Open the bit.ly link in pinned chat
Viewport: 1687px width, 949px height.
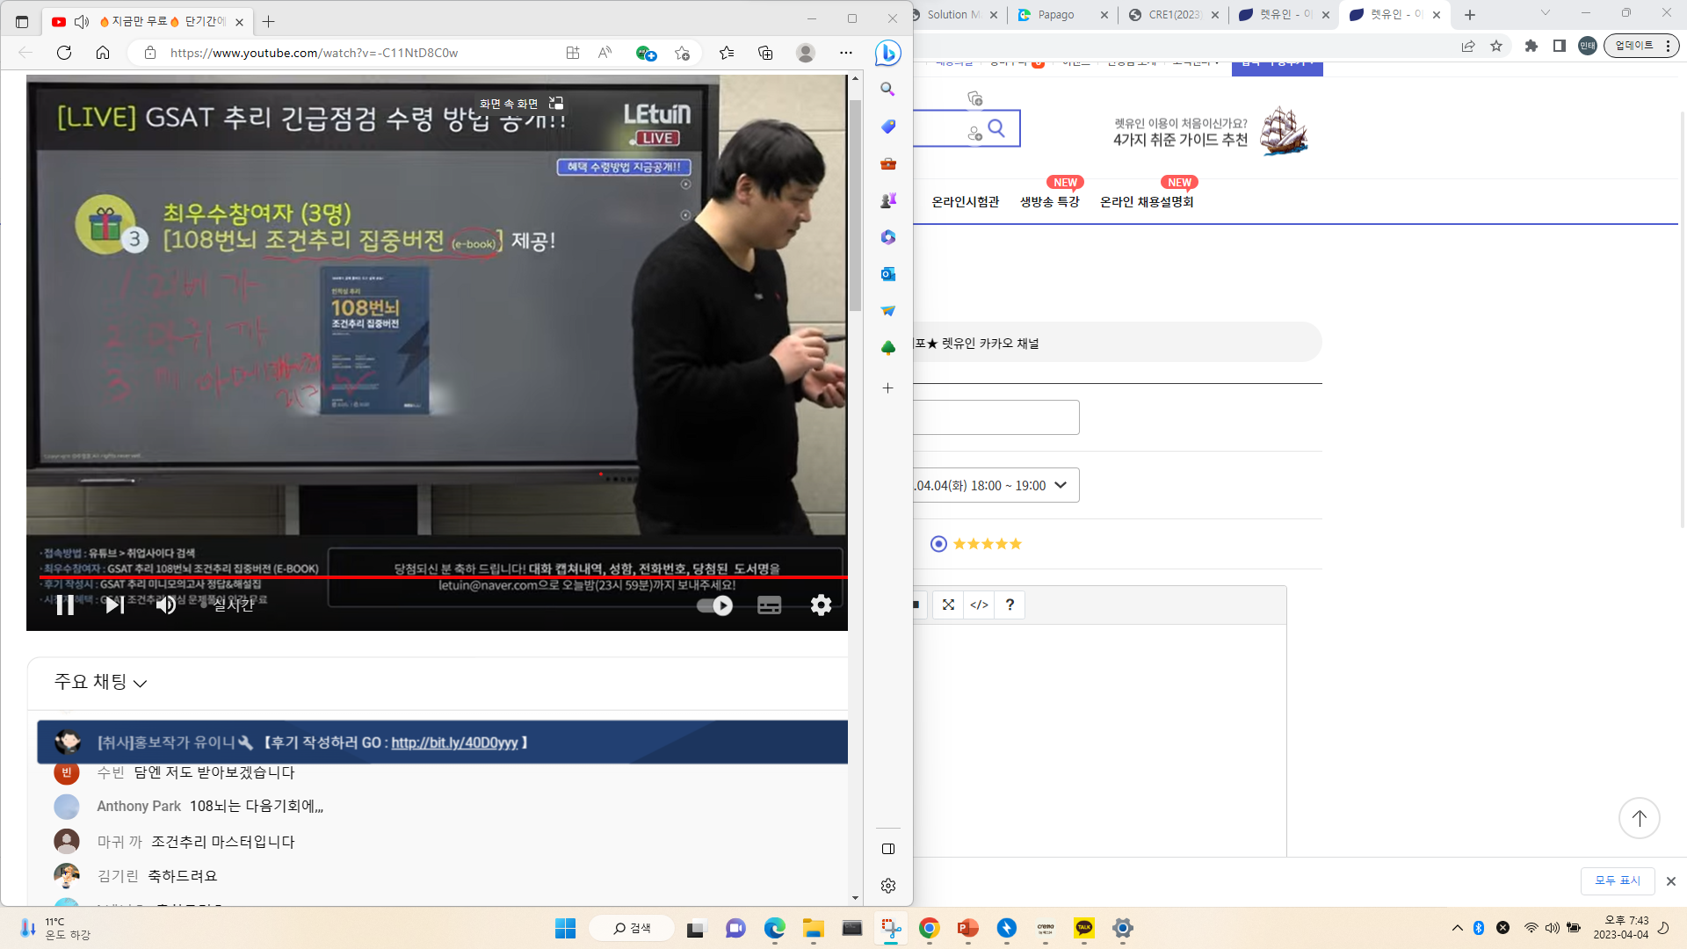[x=454, y=743]
